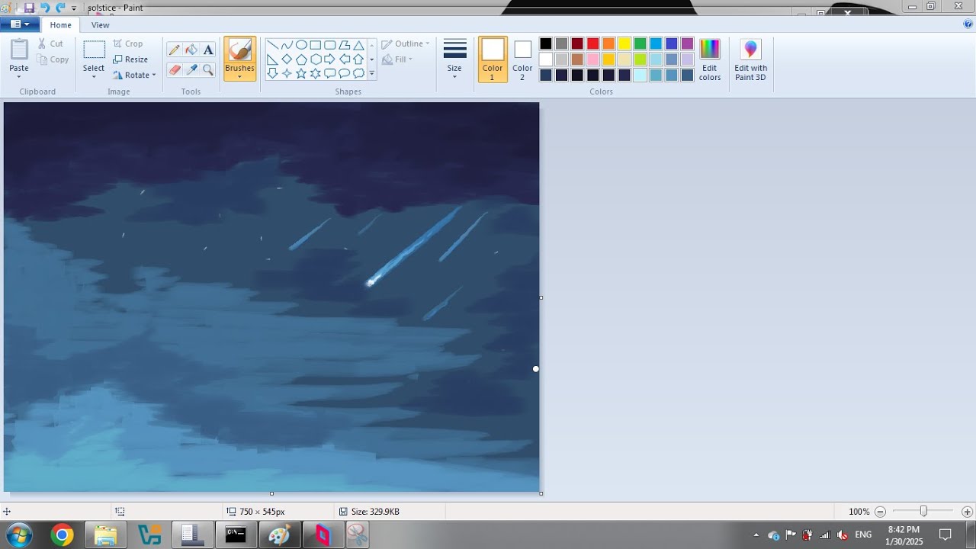Open the Size line thickness dropdown

(454, 59)
